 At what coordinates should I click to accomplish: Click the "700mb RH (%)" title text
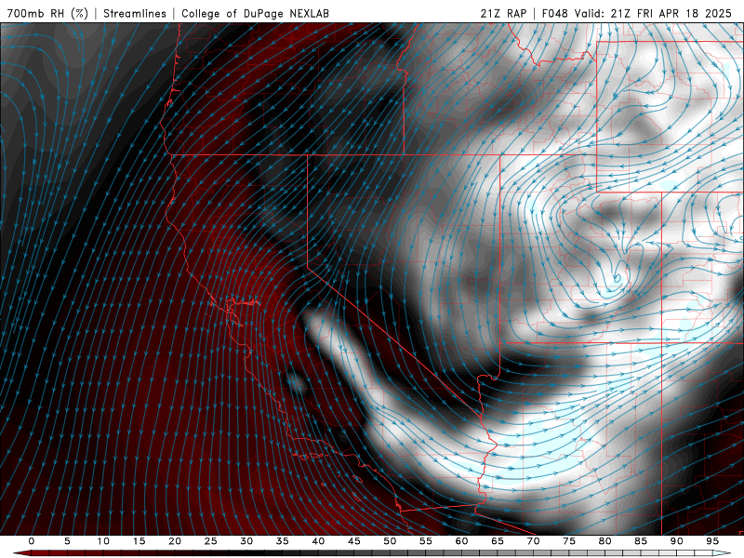click(x=47, y=13)
